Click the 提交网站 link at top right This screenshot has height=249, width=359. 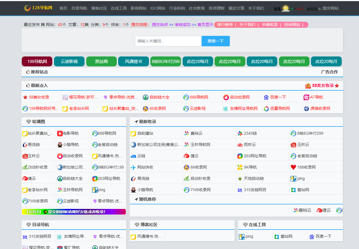tap(330, 8)
